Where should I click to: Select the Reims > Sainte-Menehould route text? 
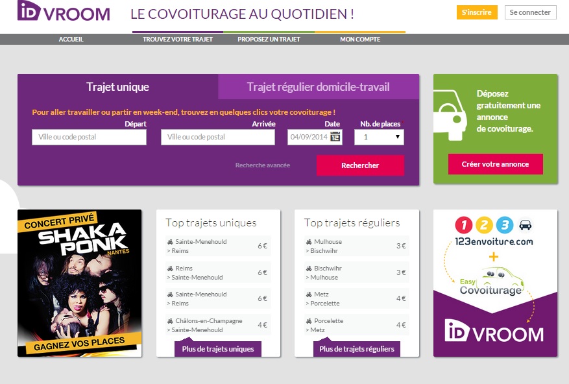[195, 272]
